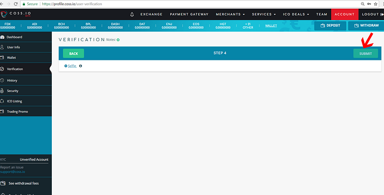Screen dimensions: 384x195
Task: Click See withdrawal fees link
Action: (24, 184)
